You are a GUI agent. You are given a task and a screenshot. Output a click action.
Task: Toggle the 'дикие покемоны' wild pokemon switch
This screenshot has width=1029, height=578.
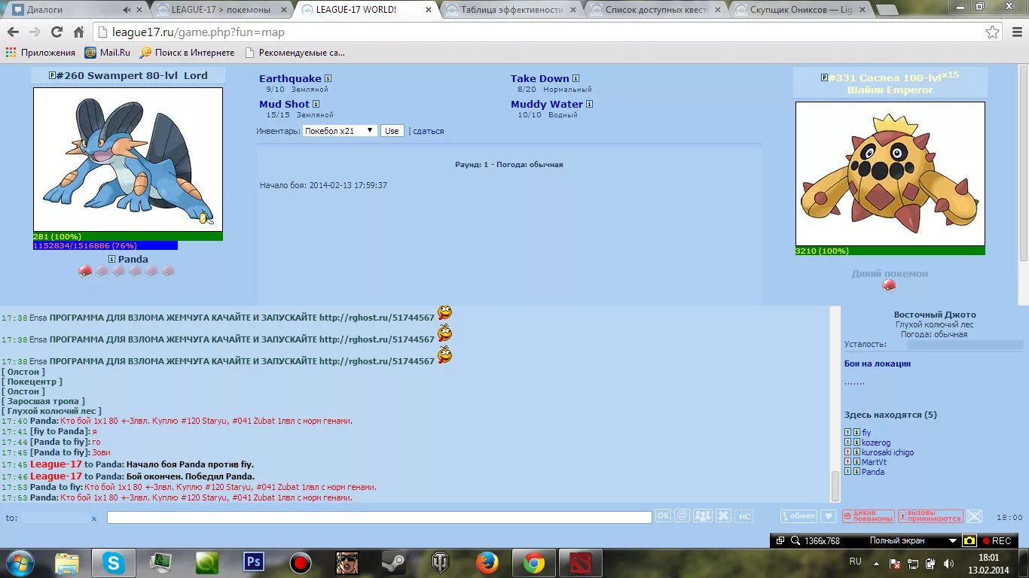click(x=868, y=516)
